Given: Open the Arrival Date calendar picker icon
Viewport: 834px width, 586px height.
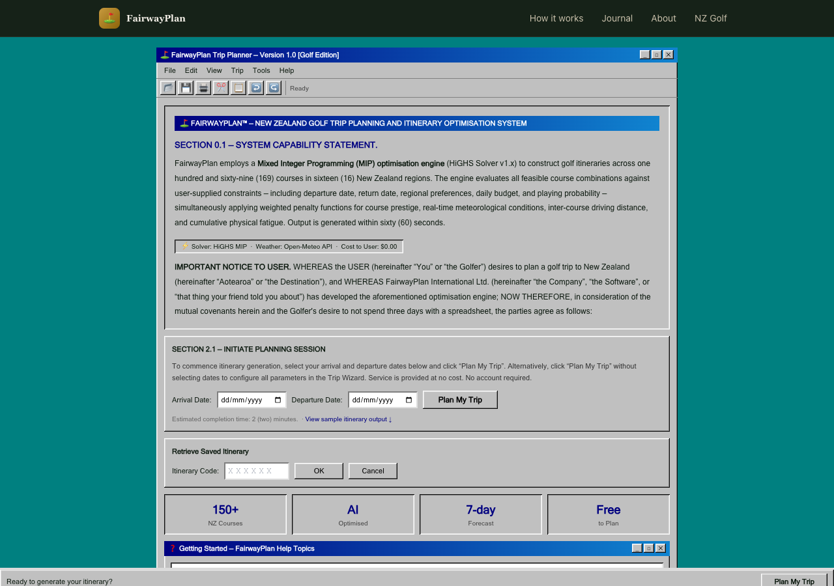Looking at the screenshot, I should tap(278, 400).
